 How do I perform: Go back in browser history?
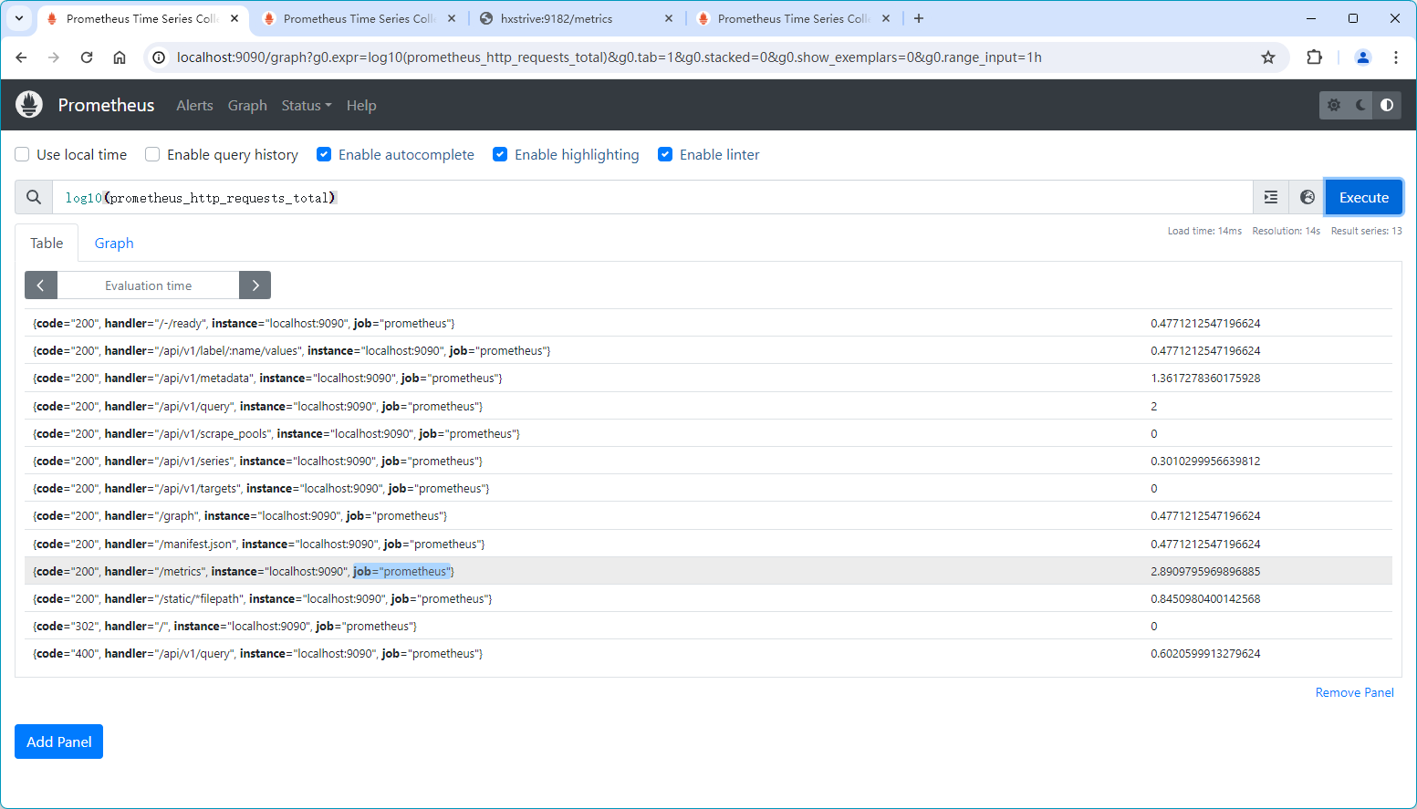pos(22,57)
